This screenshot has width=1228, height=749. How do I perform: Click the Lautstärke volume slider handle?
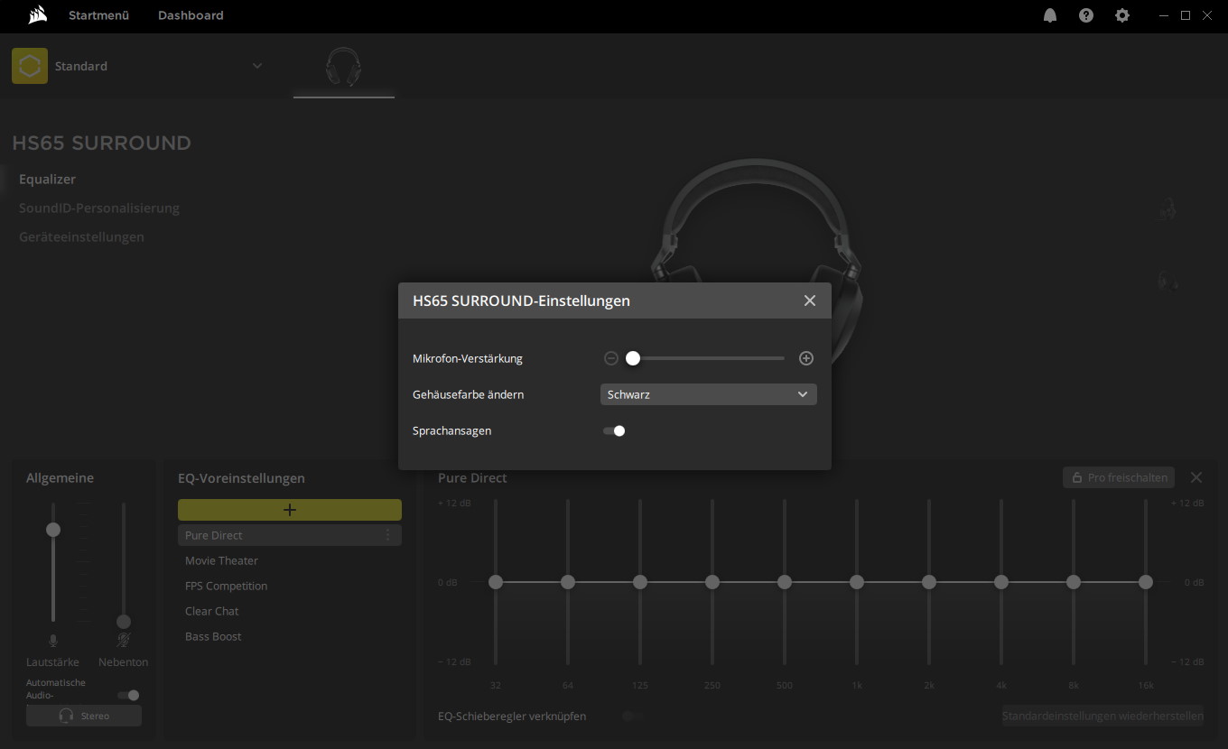(53, 530)
